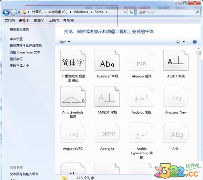
Task: Click the Aharoni 粗体 label text
Action: click(x=141, y=76)
